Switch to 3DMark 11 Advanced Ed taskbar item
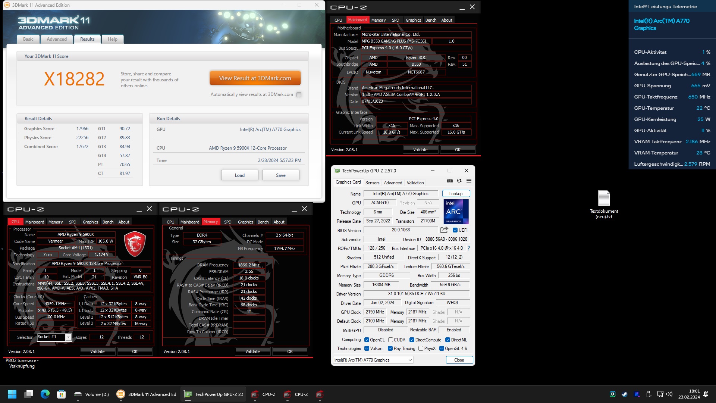The height and width of the screenshot is (403, 716). click(146, 394)
